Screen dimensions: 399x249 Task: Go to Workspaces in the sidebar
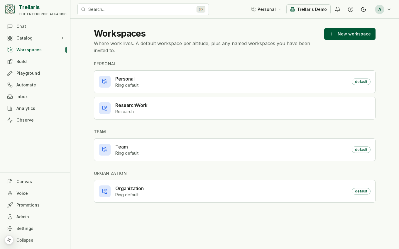coord(35,50)
